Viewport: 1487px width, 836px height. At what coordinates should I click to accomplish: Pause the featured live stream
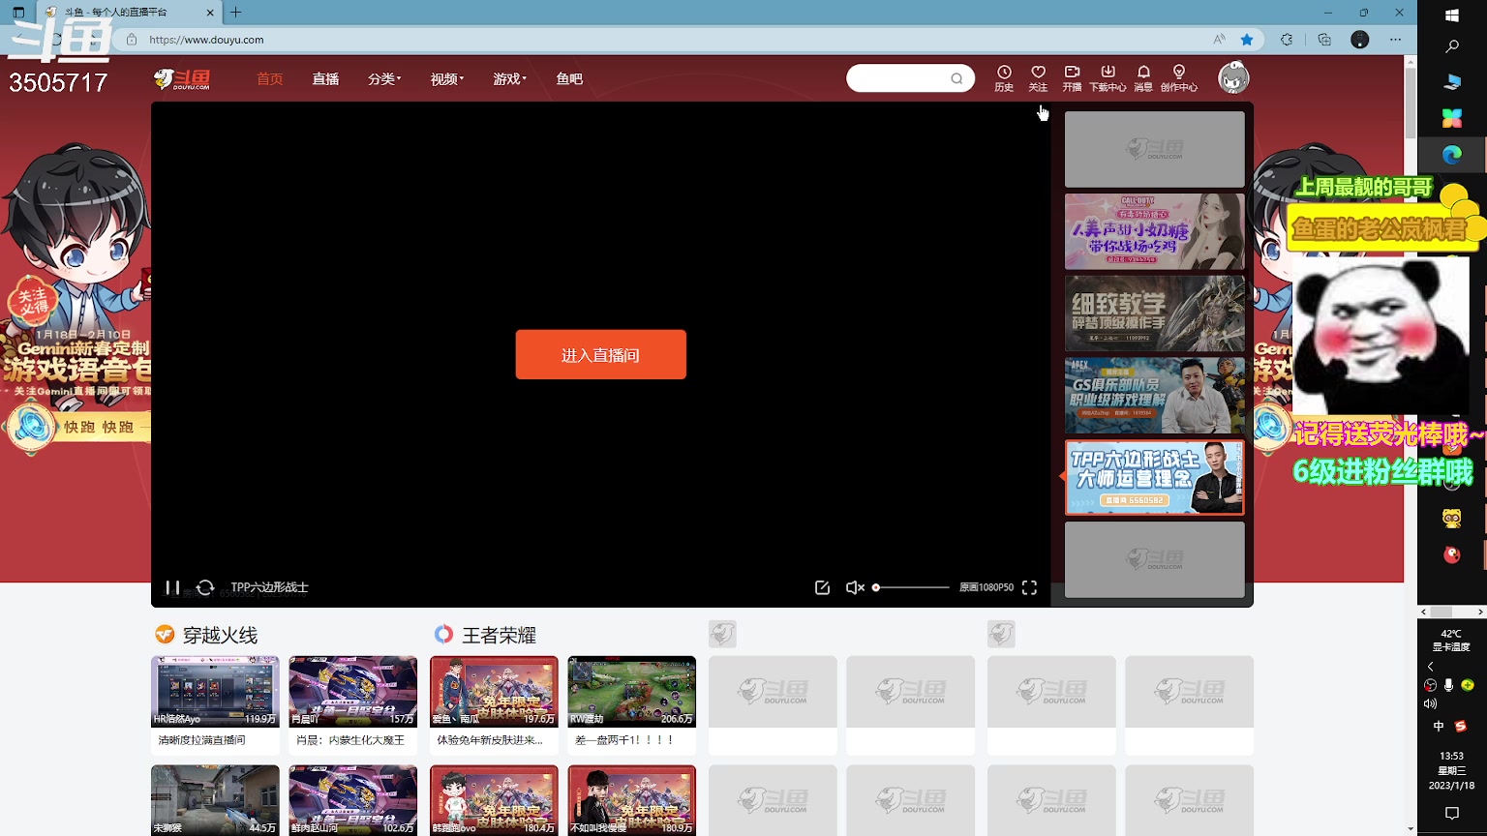click(x=172, y=587)
